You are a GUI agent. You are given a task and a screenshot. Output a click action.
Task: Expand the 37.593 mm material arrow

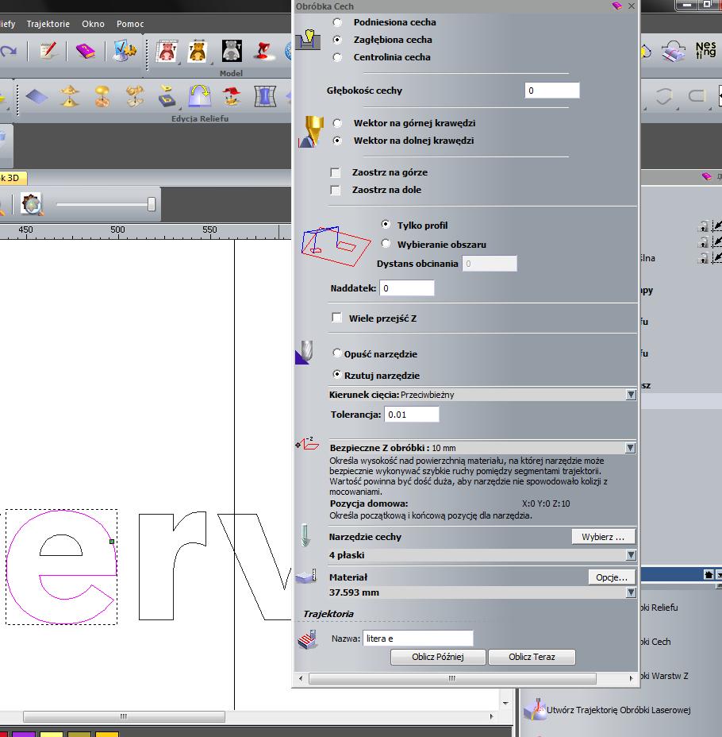click(631, 592)
